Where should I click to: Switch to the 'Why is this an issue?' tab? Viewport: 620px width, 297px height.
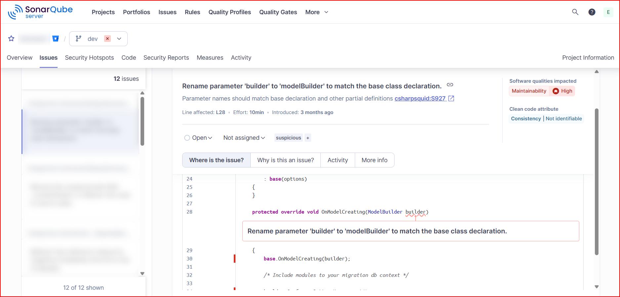(285, 160)
